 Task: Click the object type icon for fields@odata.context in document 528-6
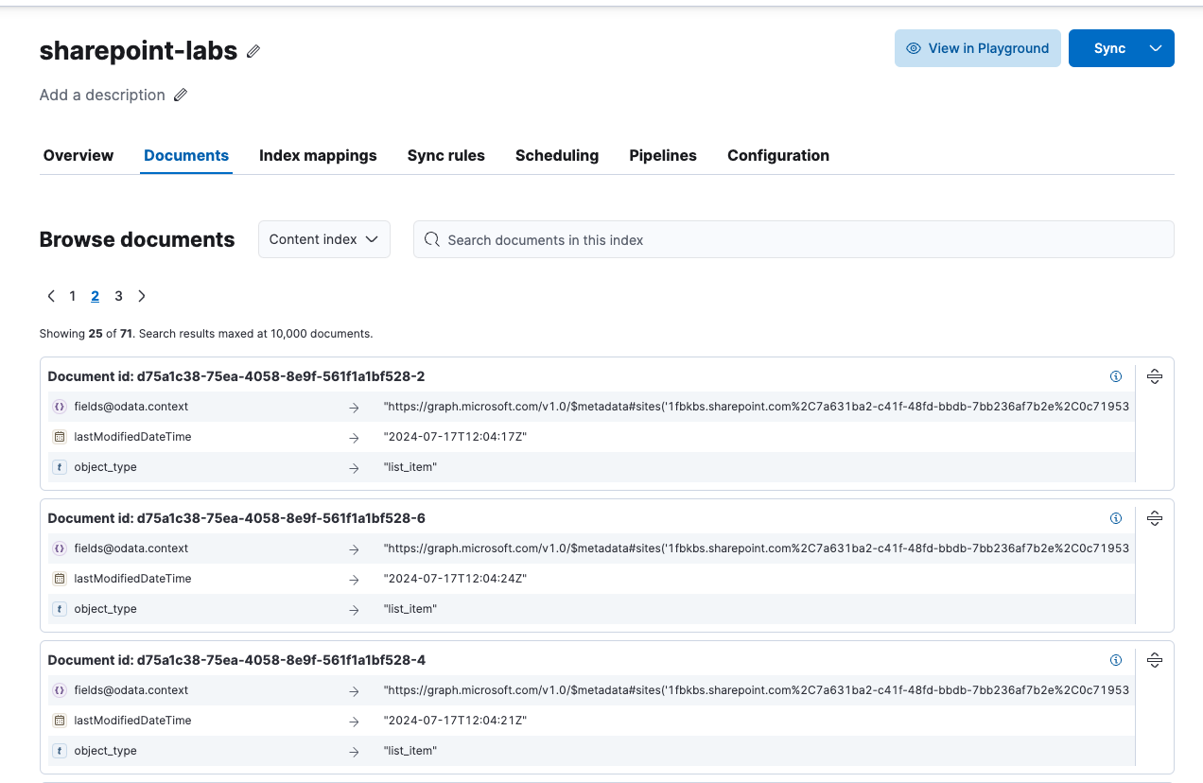[60, 548]
